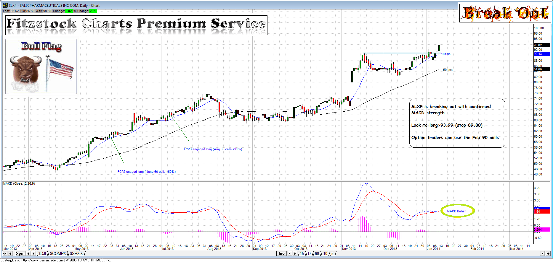Click the left arrow right of Sym
The image size is (553, 262).
29,253
